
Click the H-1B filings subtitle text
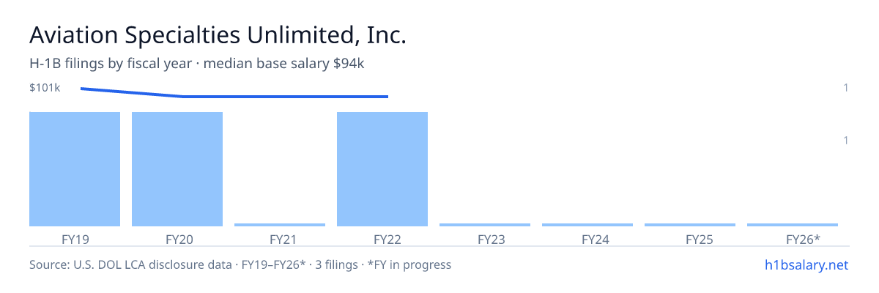[x=197, y=64]
